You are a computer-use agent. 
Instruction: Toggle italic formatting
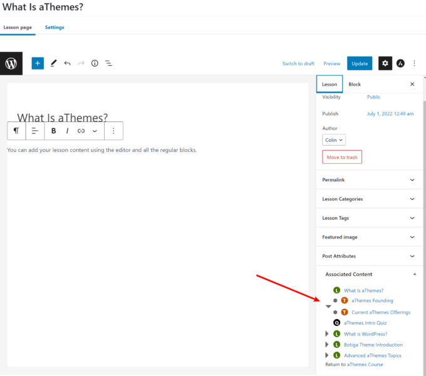(67, 131)
